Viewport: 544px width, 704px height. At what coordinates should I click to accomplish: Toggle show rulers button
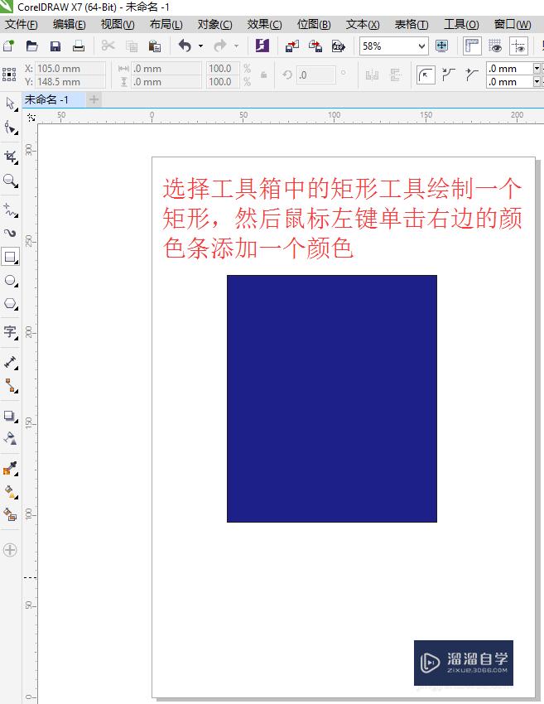tap(472, 46)
